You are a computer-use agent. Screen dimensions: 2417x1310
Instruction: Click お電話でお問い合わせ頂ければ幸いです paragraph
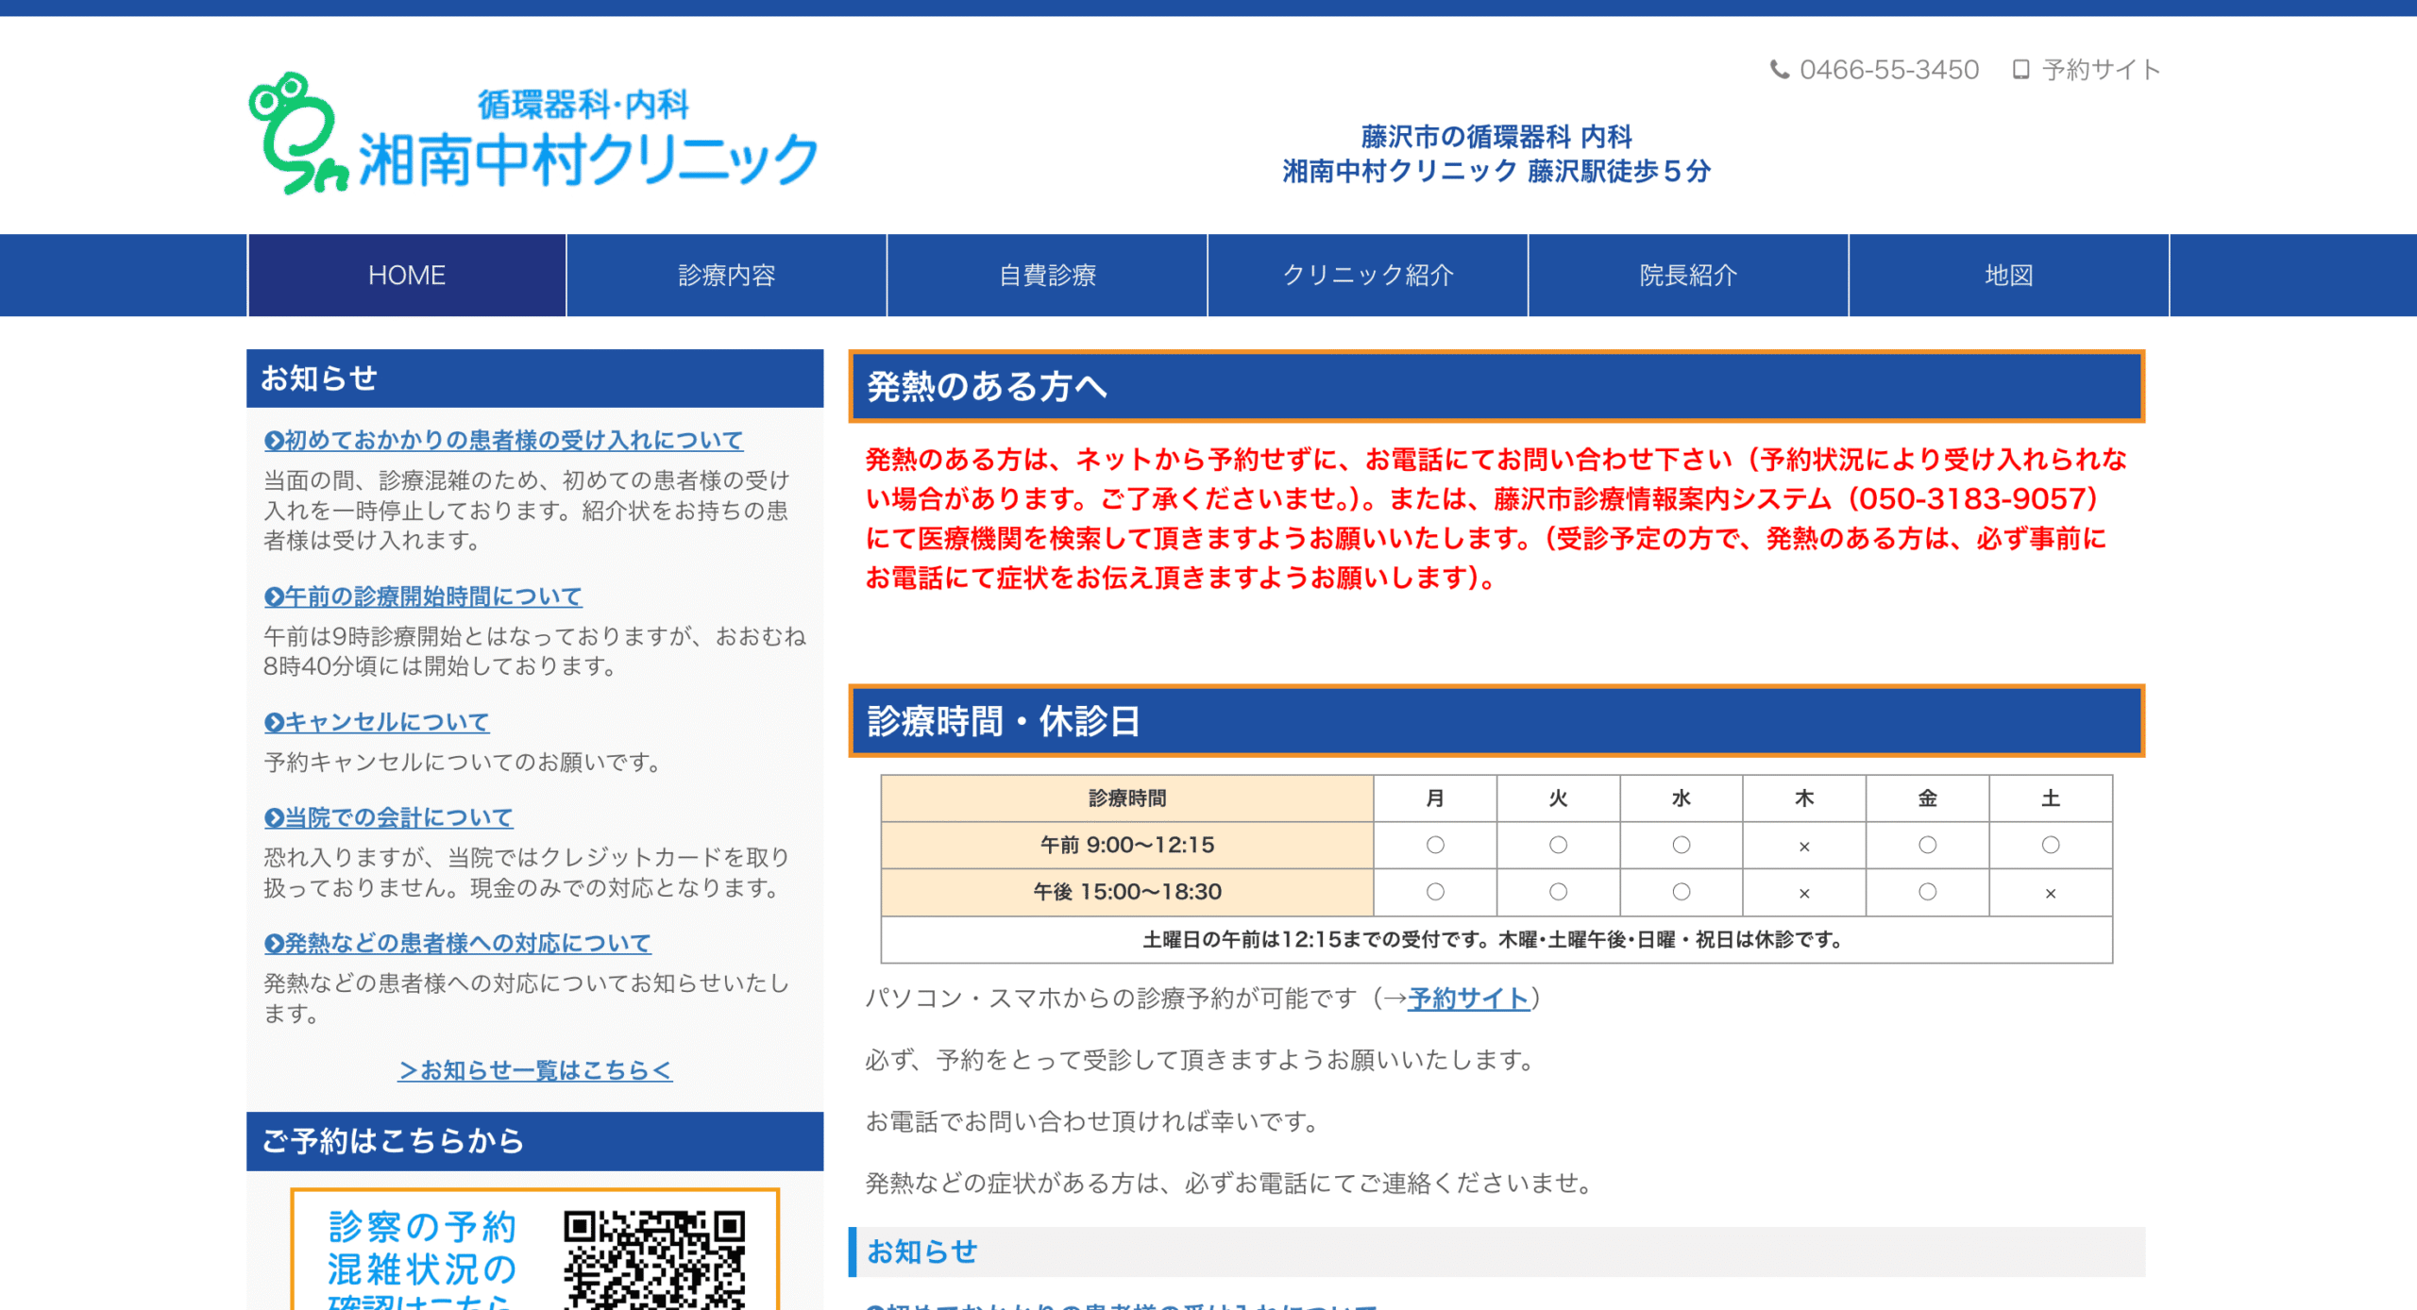pos(1092,1122)
